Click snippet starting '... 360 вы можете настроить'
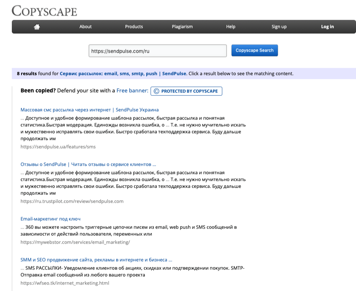This screenshot has width=356, height=291. [x=128, y=231]
